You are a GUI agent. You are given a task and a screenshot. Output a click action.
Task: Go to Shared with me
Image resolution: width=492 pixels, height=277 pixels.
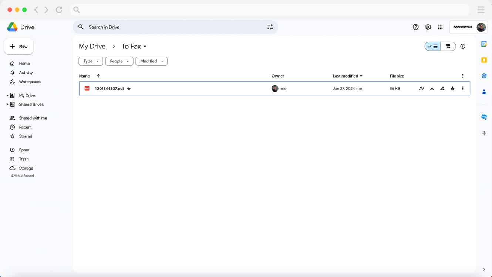[33, 118]
